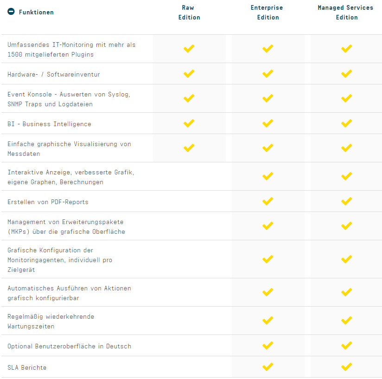This screenshot has width=382, height=379.
Task: Select the Raw Edition column header
Action: click(x=189, y=13)
